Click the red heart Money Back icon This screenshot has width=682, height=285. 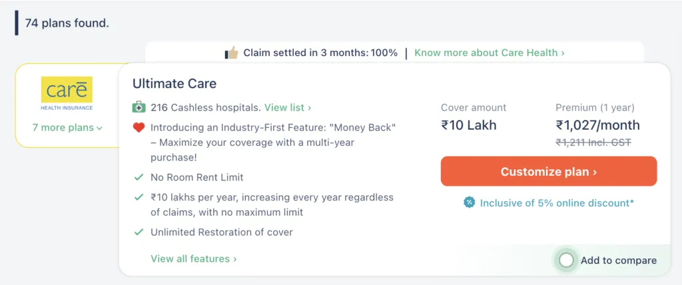click(x=139, y=127)
